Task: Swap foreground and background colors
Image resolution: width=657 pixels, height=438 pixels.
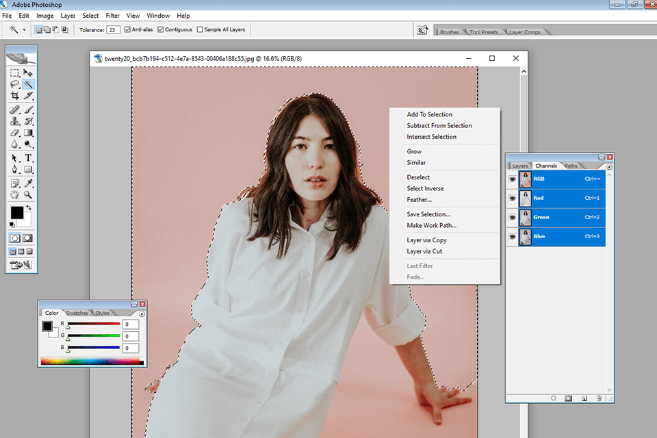Action: pyautogui.click(x=29, y=207)
